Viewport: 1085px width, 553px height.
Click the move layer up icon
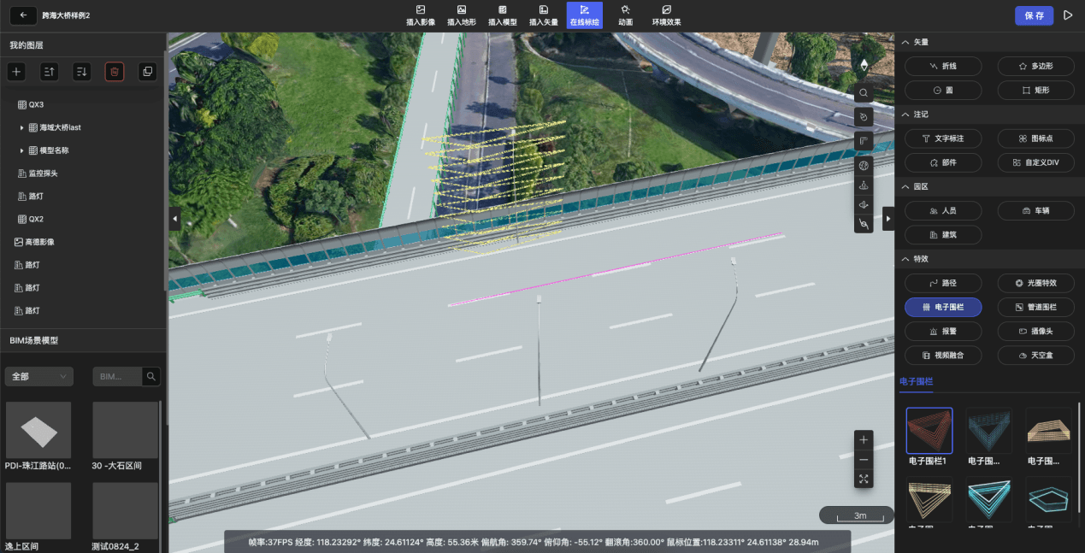[x=49, y=72]
